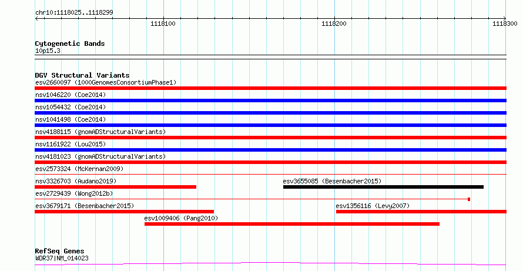Viewport: 523px width, 271px height.
Task: Open esv3679171 (Besenbacher2015) variant label
Action: pyautogui.click(x=85, y=206)
